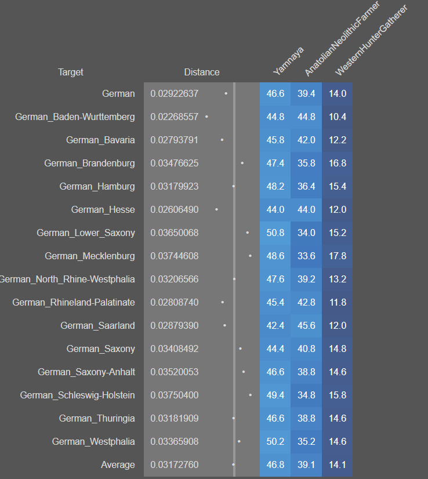Viewport: 428px width, 479px height.
Task: Select the German_Bavaria row label
Action: pyautogui.click(x=100, y=140)
